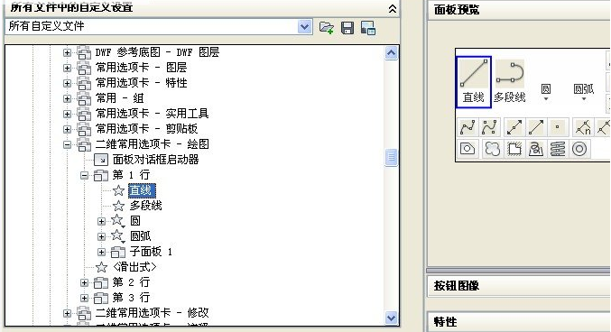
Task: Select the DWF 参考底图 - DWF 图层 label
Action: 157,52
